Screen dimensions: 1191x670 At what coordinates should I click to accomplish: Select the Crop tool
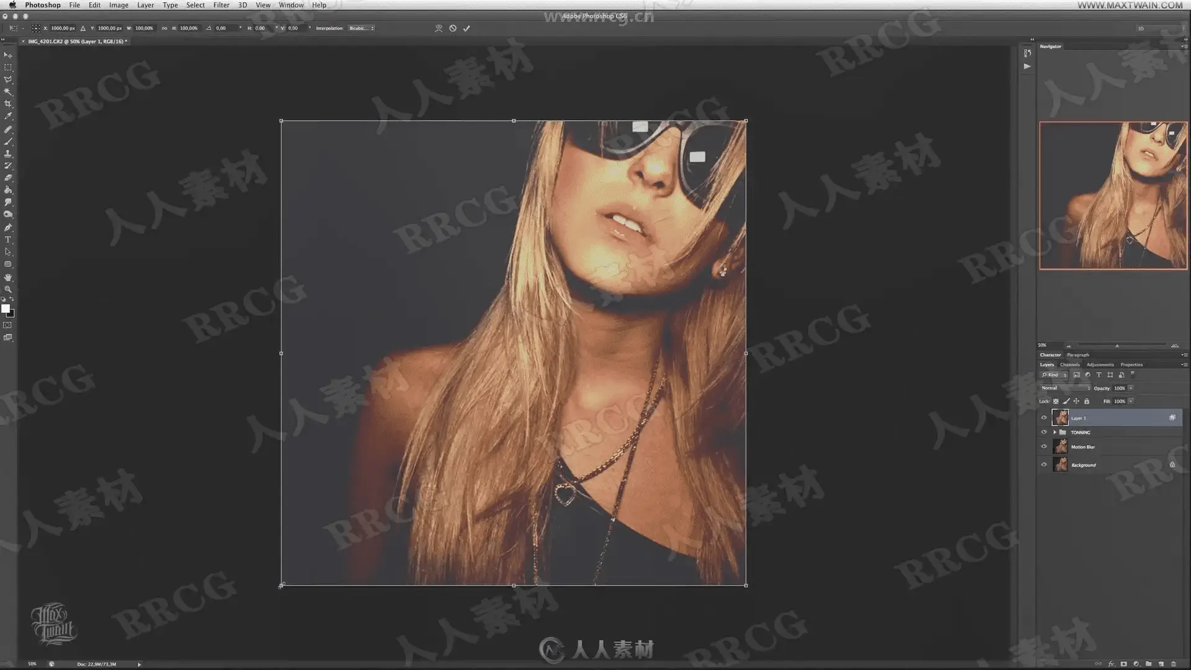pos(8,104)
